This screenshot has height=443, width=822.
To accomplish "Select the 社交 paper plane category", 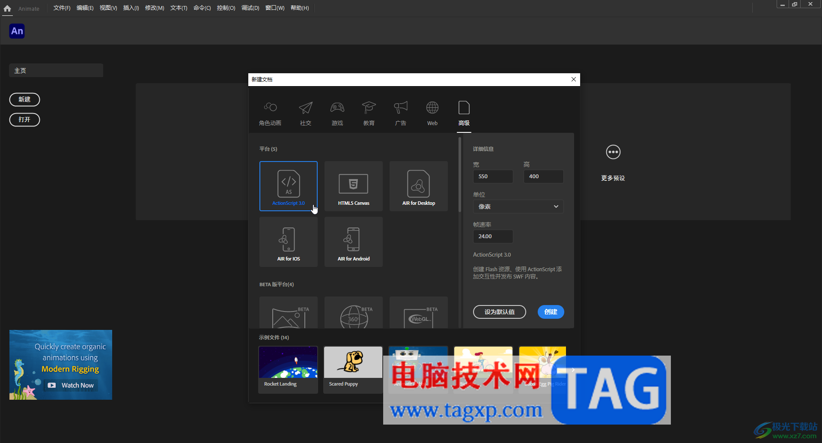I will pyautogui.click(x=306, y=114).
